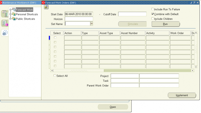Image resolution: width=201 pixels, height=113 pixels.
Task: Click the horizontal scrollbar thumb under the table
Action: [79, 71]
